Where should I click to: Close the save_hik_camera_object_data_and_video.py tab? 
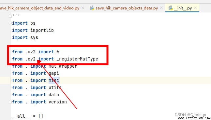(x=83, y=8)
